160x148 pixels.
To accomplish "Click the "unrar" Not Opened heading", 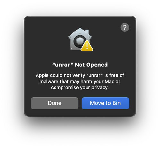I will [x=80, y=65].
